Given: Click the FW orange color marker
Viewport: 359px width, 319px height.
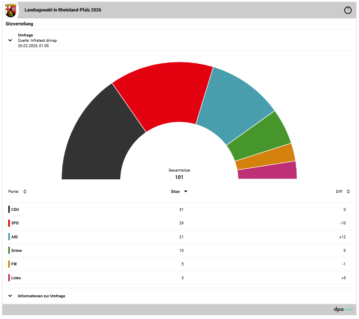Looking at the screenshot, I should tap(9, 264).
